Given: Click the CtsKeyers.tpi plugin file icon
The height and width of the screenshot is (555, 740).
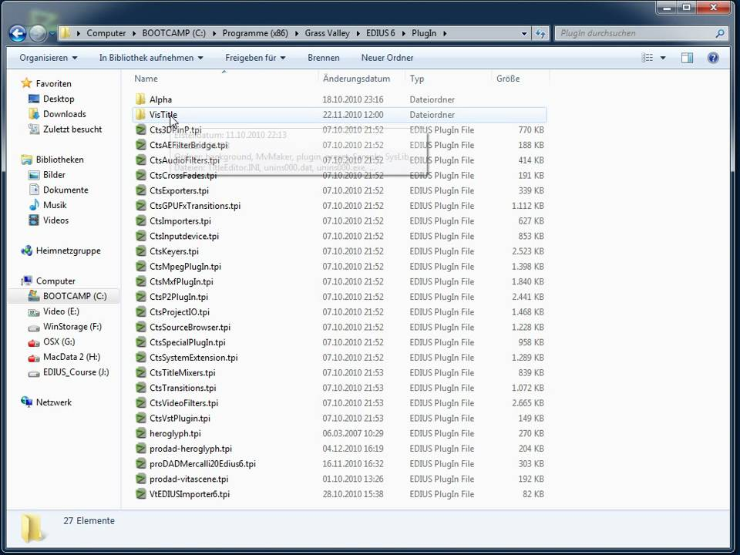Looking at the screenshot, I should pos(140,251).
